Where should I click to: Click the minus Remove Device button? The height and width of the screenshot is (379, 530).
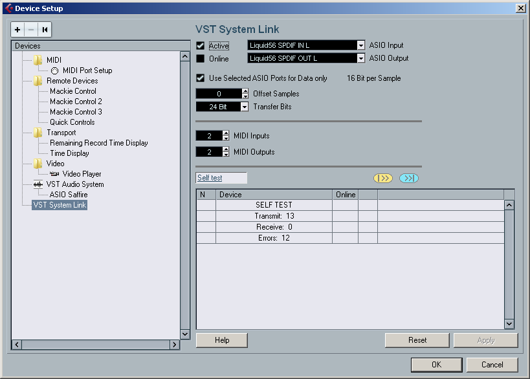pos(31,30)
